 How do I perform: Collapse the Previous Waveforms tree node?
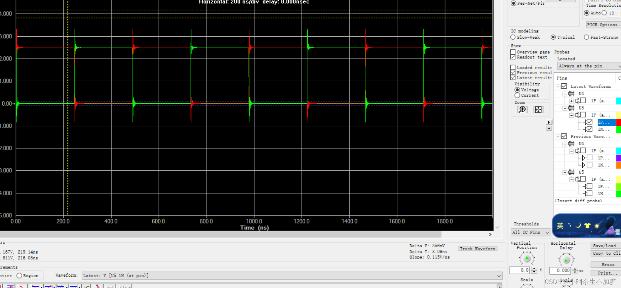[558, 137]
